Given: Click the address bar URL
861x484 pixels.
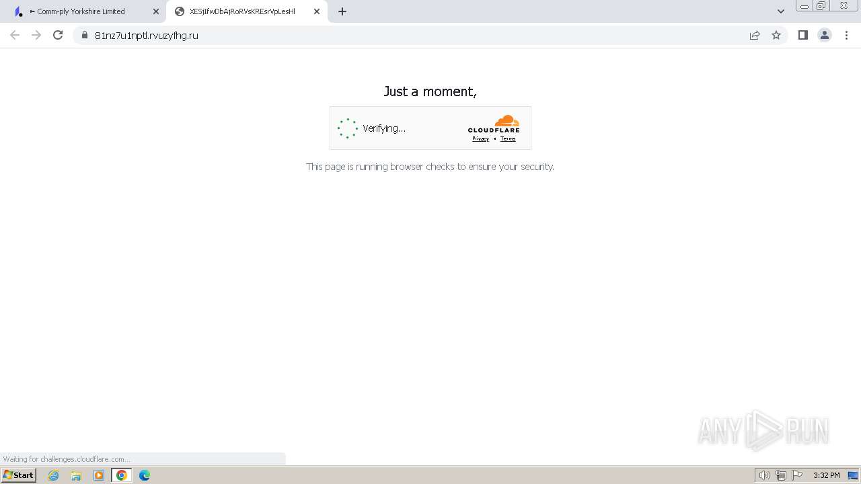Looking at the screenshot, I should click(147, 36).
